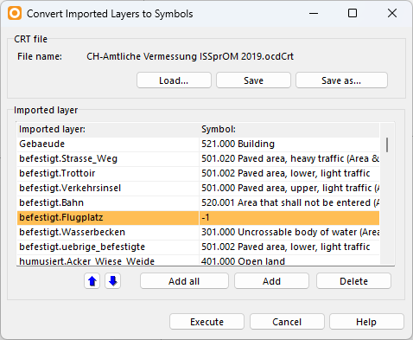Click the Imported layer column header
This screenshot has width=413, height=340.
(x=108, y=129)
